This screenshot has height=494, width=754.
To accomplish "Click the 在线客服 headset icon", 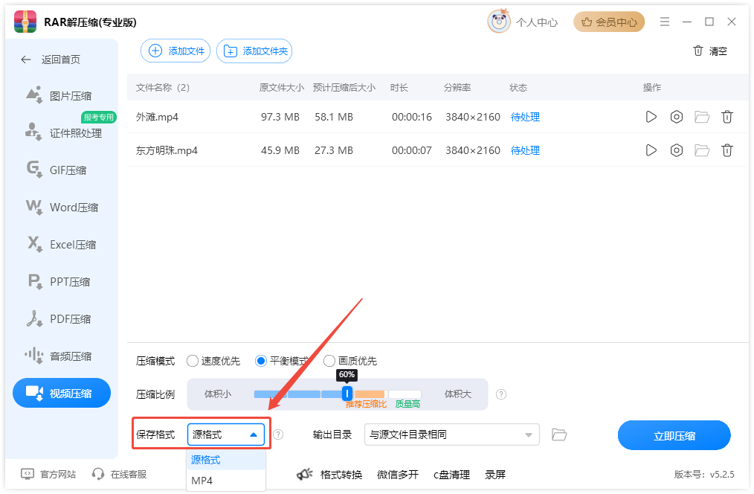I will [98, 474].
